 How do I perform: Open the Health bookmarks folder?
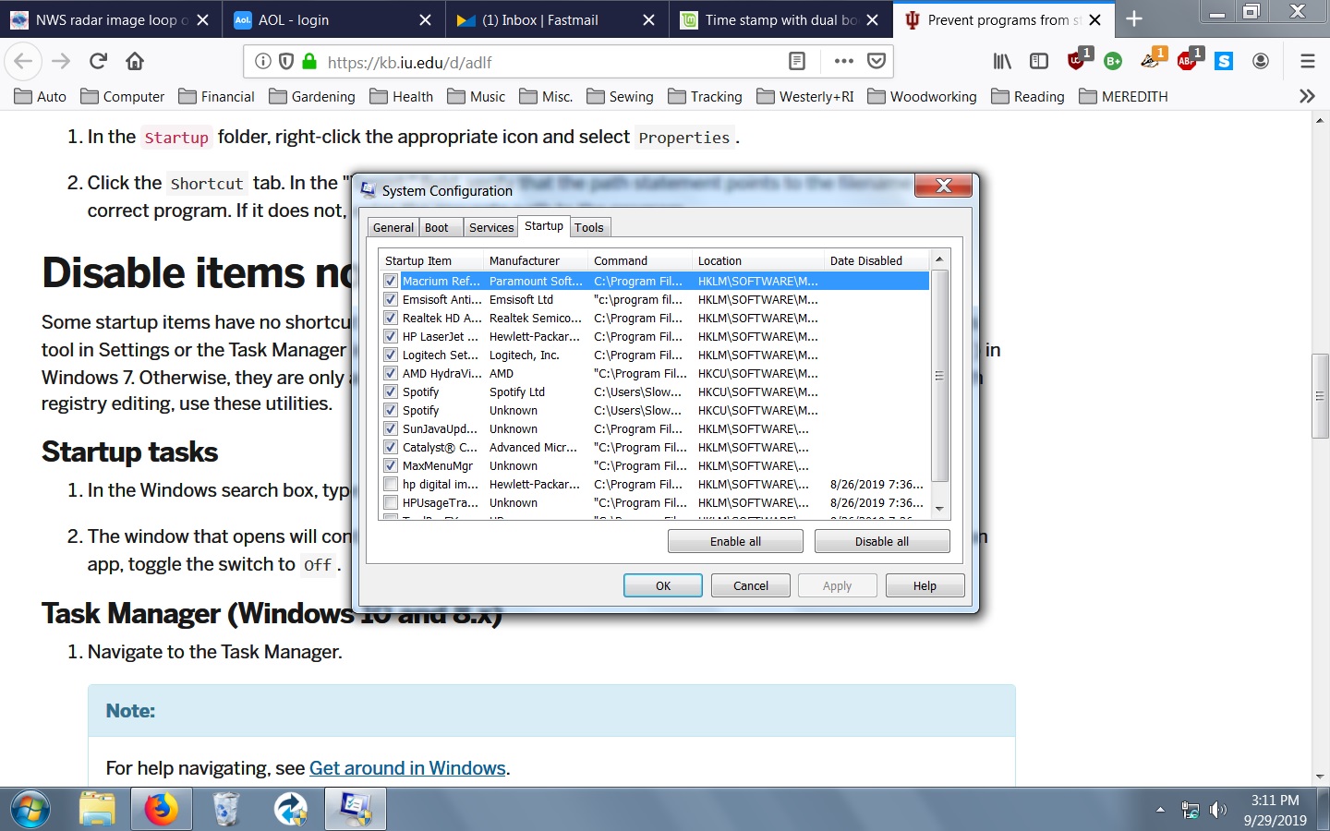click(x=401, y=96)
